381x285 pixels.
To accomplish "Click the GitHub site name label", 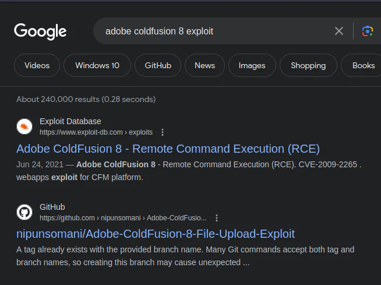I will click(x=52, y=207).
